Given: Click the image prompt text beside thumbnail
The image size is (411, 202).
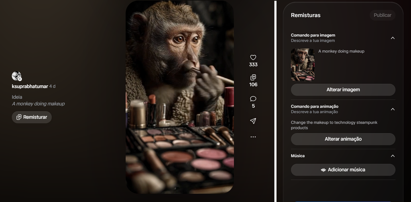Looking at the screenshot, I should click(341, 51).
